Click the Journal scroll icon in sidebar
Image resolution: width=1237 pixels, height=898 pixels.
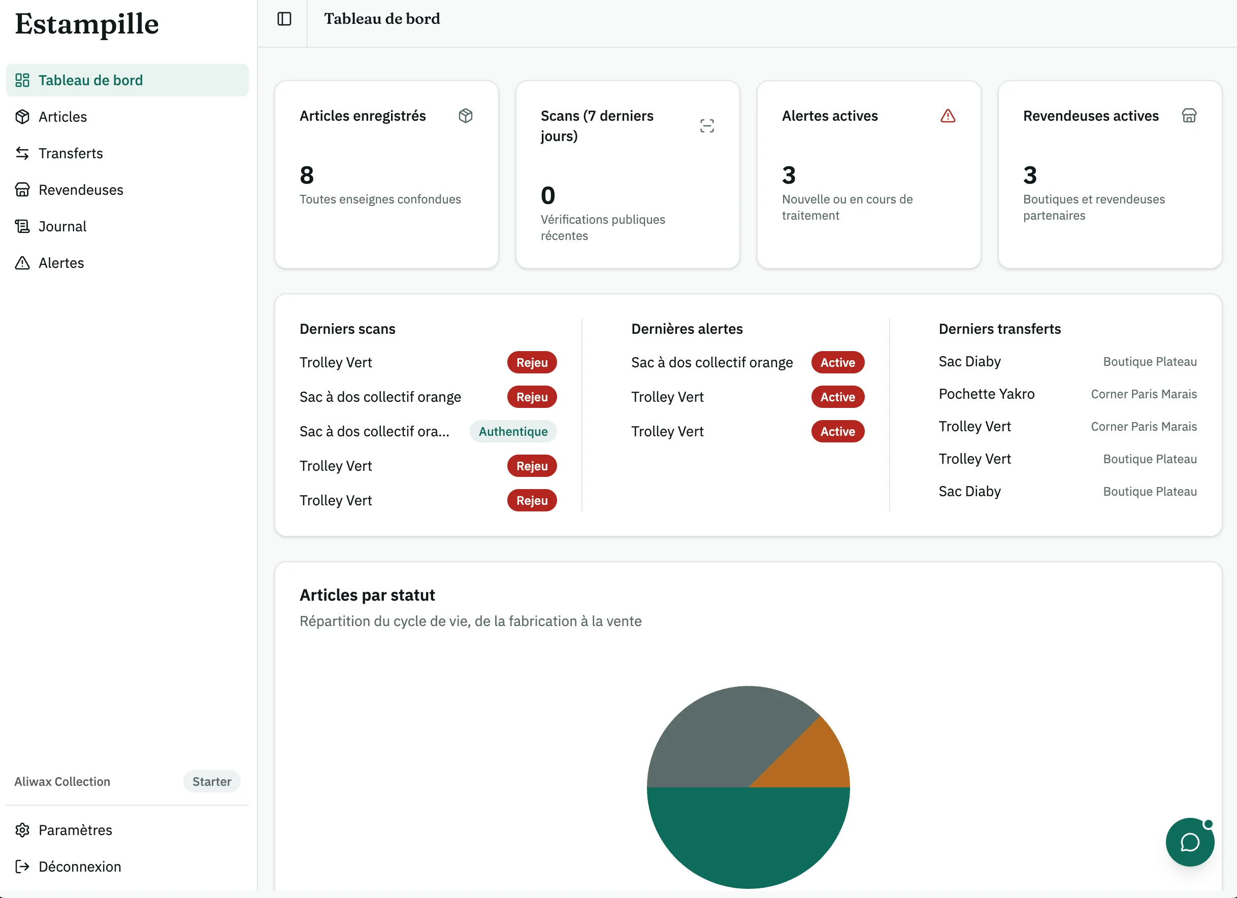pos(22,226)
